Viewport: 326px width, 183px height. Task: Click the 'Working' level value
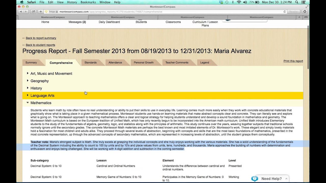coord(234,177)
